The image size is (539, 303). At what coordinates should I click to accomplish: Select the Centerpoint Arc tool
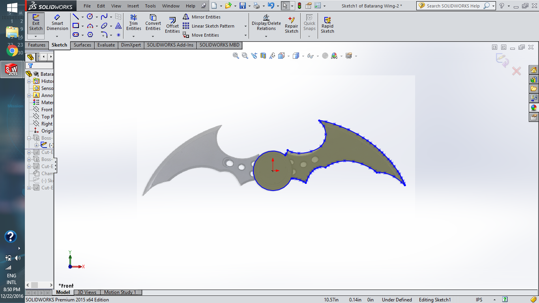90,26
